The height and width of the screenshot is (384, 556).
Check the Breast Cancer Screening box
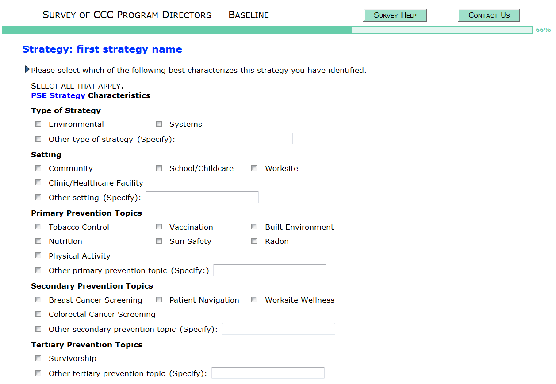click(38, 300)
